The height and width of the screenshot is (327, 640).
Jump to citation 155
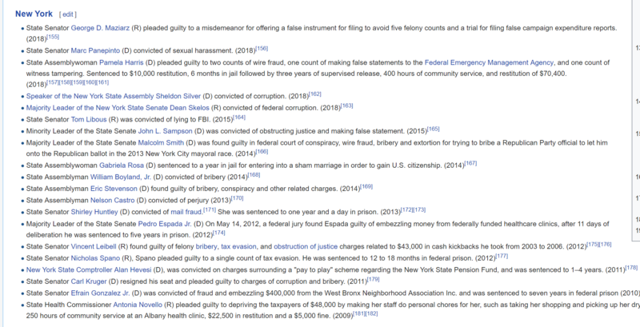pyautogui.click(x=53, y=37)
